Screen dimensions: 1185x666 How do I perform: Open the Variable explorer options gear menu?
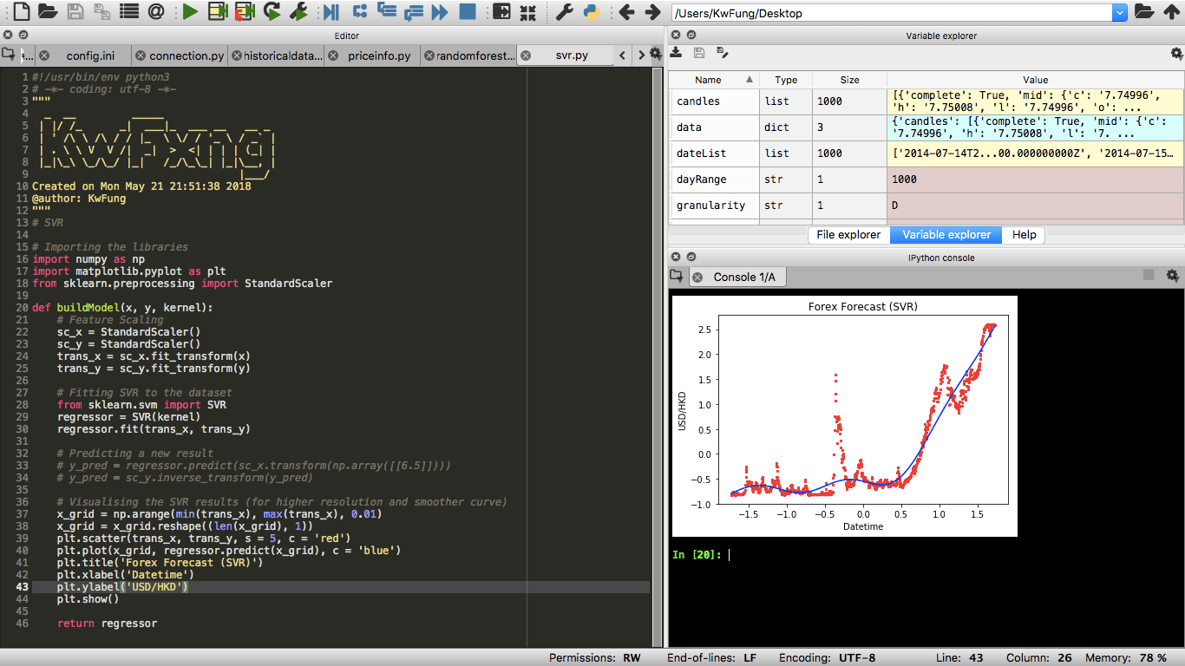(x=1176, y=53)
